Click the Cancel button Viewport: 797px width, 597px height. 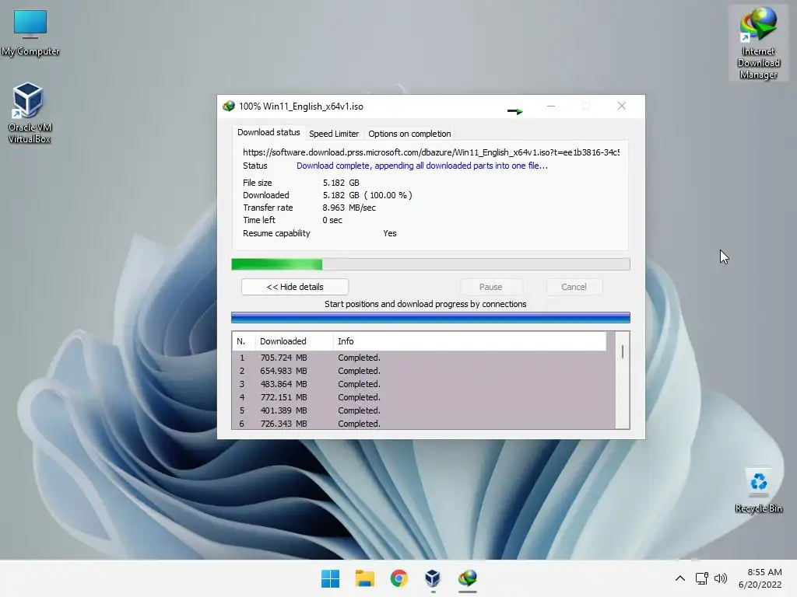coord(574,287)
